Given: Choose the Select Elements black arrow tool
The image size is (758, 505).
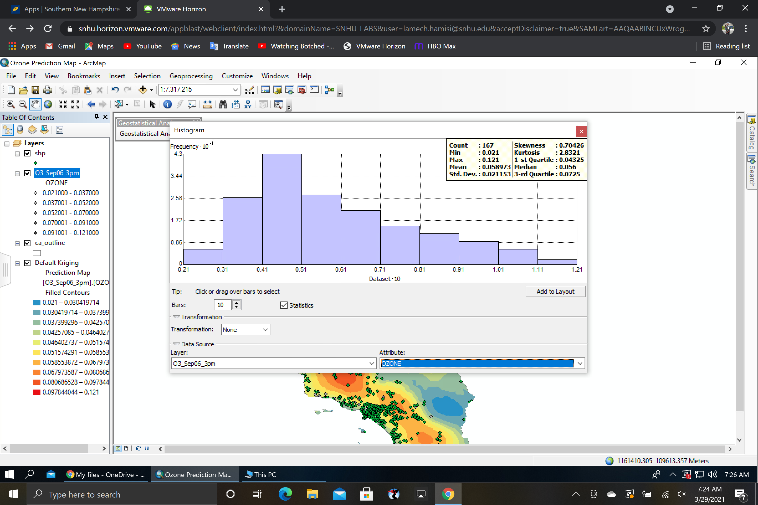Looking at the screenshot, I should [152, 104].
